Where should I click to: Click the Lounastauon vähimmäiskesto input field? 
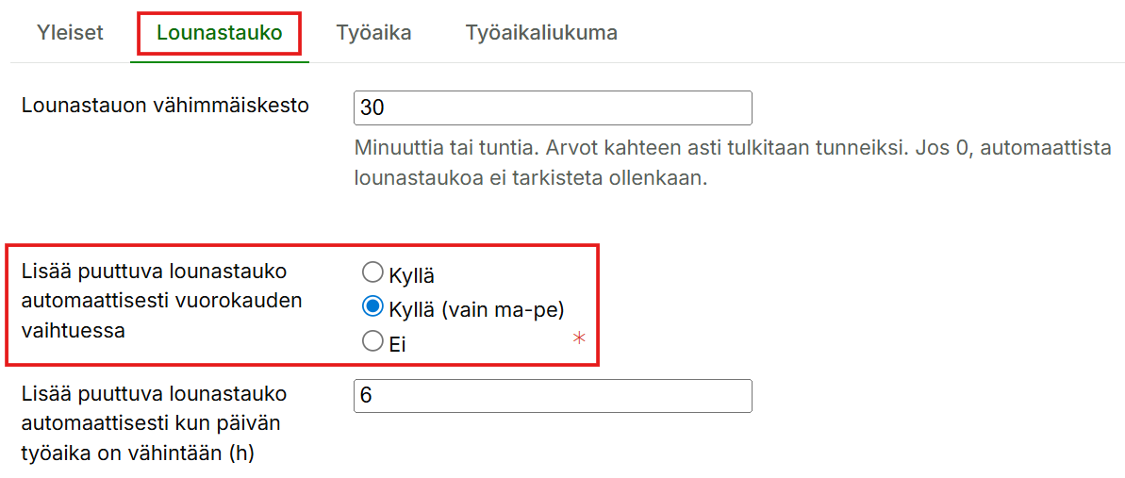(x=553, y=107)
